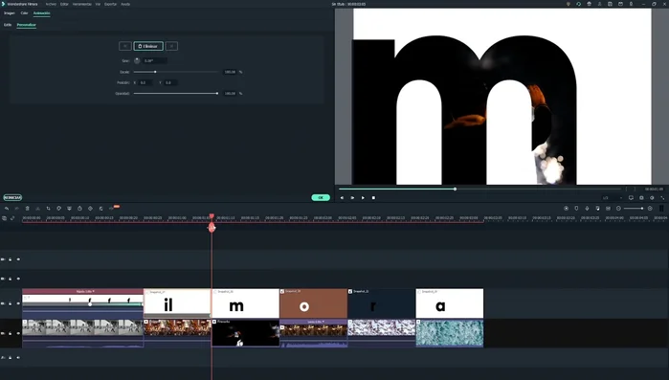Click the snapshot camera icon under preview
Viewport: 669px width, 380px height.
pyautogui.click(x=641, y=198)
